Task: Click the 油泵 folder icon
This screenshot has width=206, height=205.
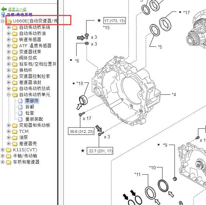Action: [15, 138]
